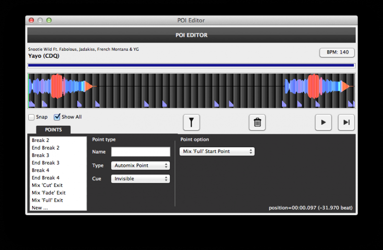Image resolution: width=383 pixels, height=250 pixels.
Task: Select End Break 3 in the list
Action: pyautogui.click(x=45, y=163)
